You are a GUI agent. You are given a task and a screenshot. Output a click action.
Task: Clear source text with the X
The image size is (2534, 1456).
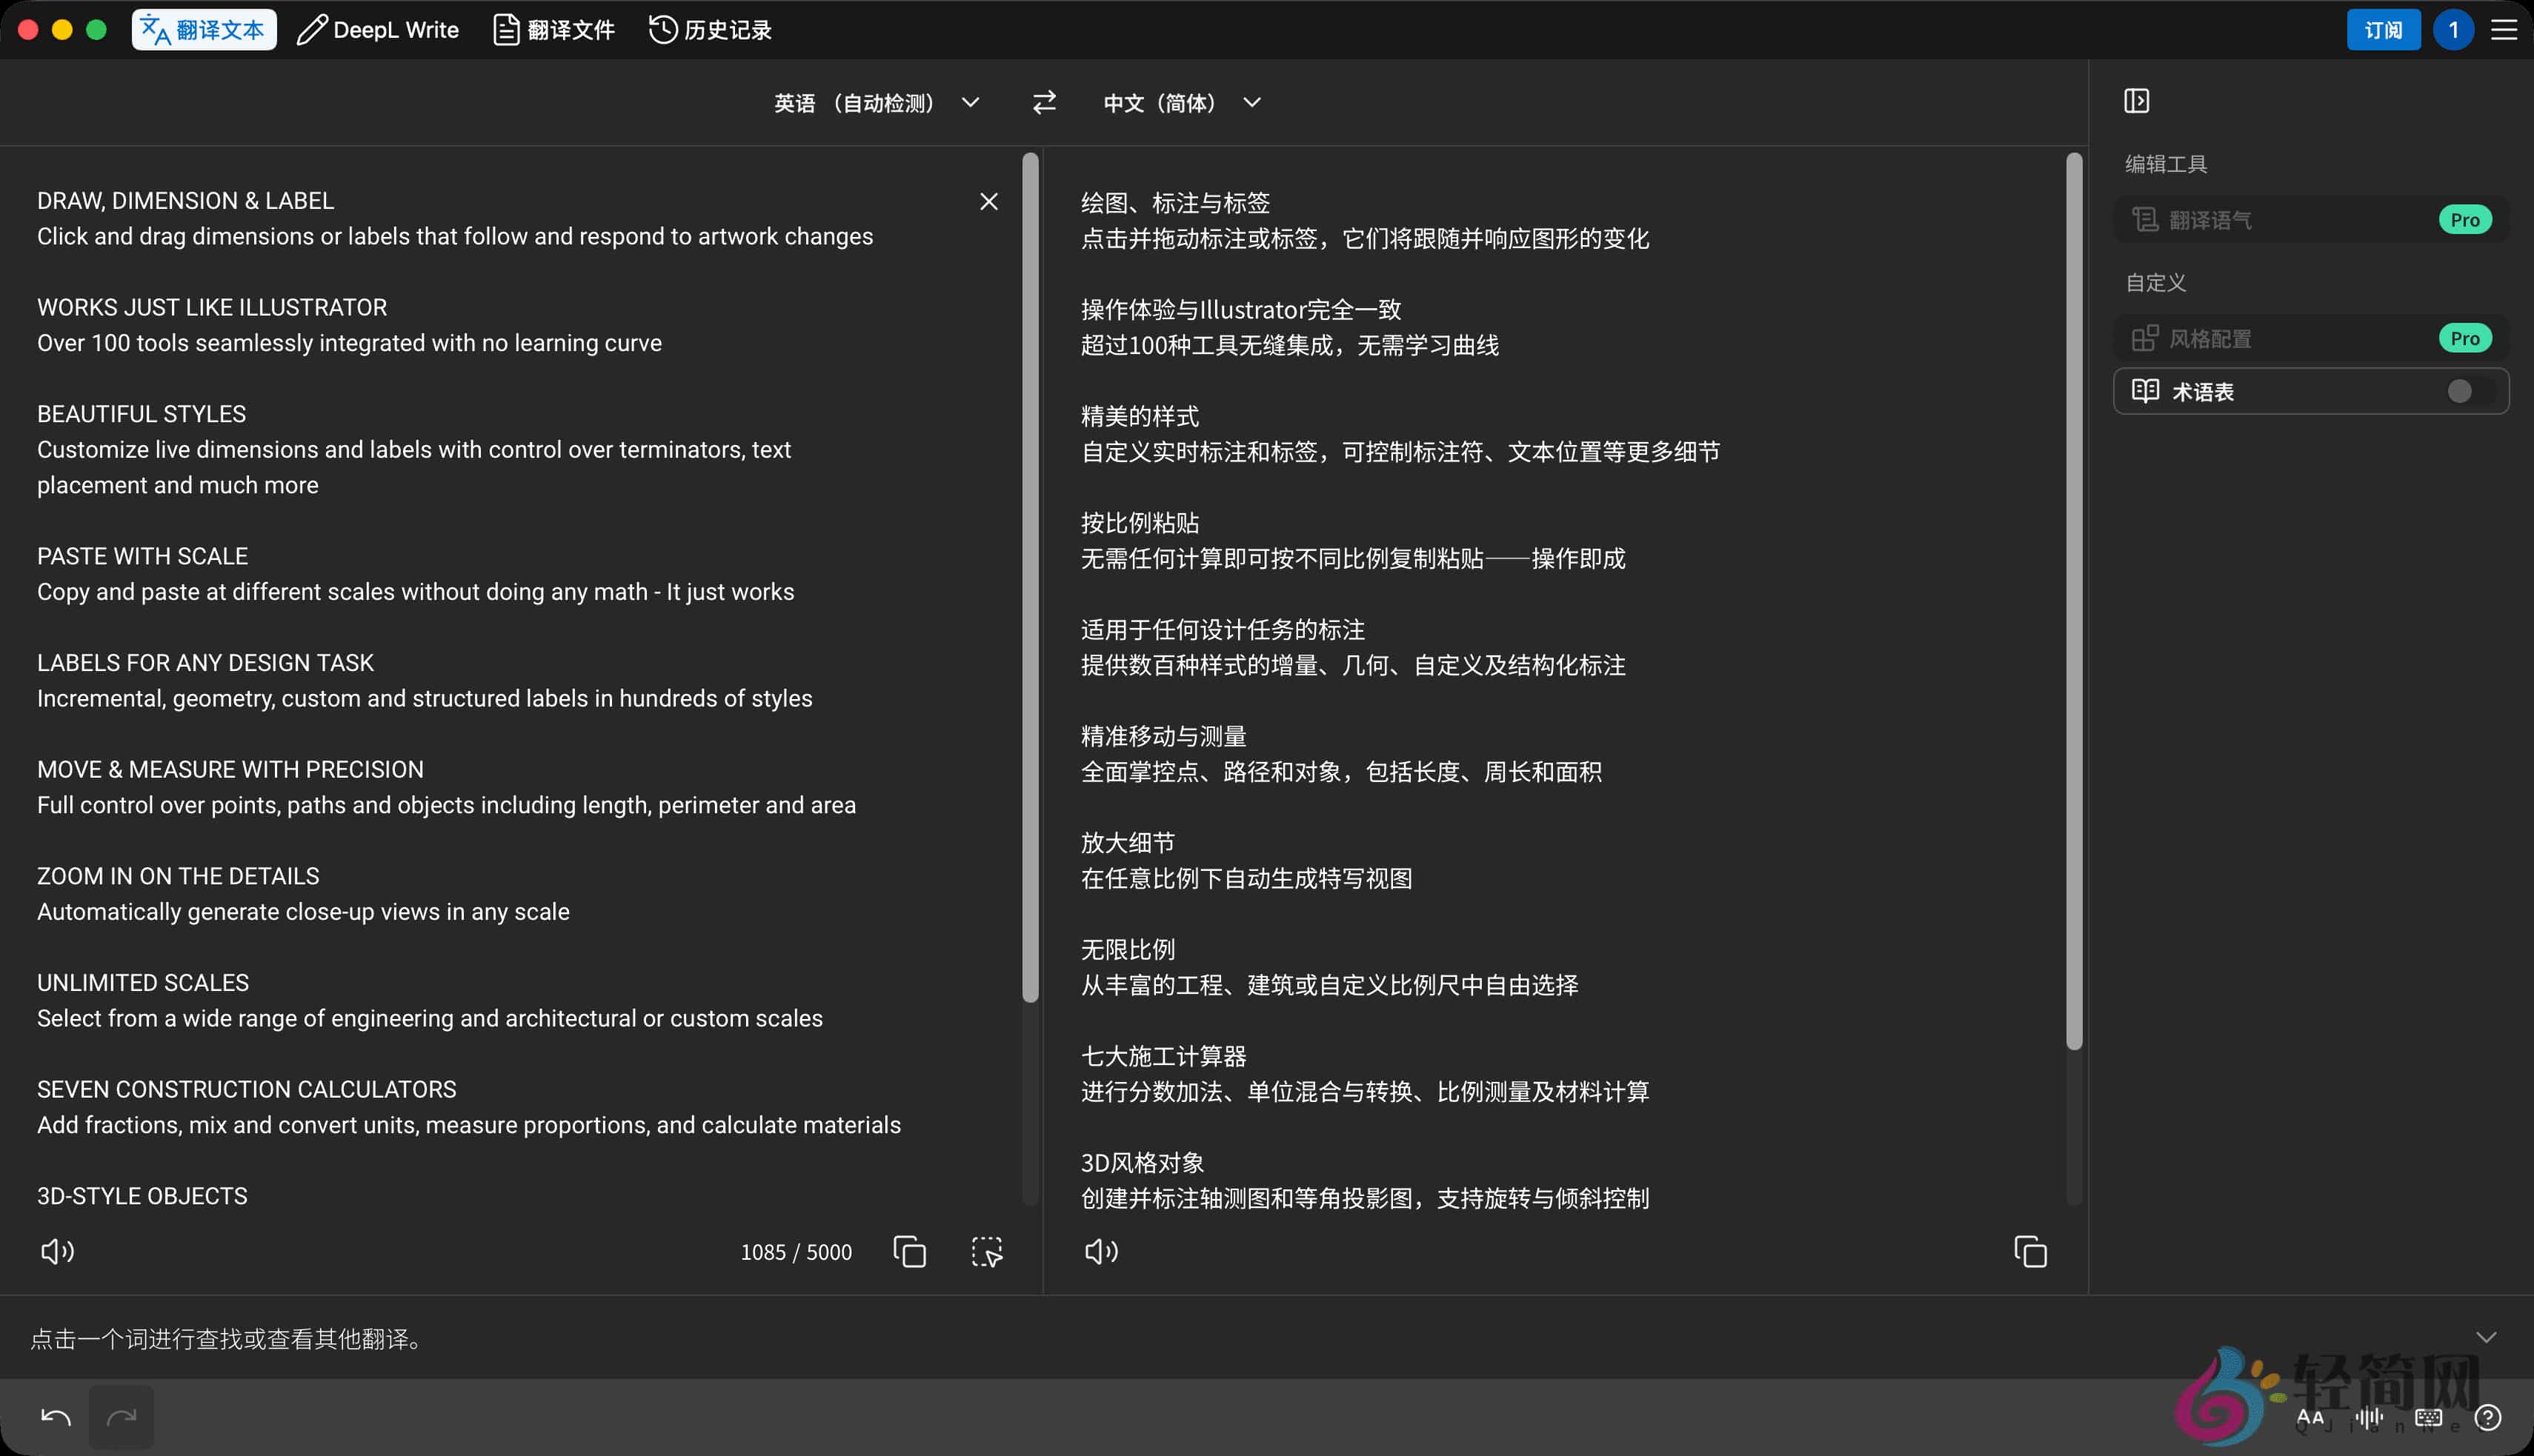tap(988, 201)
